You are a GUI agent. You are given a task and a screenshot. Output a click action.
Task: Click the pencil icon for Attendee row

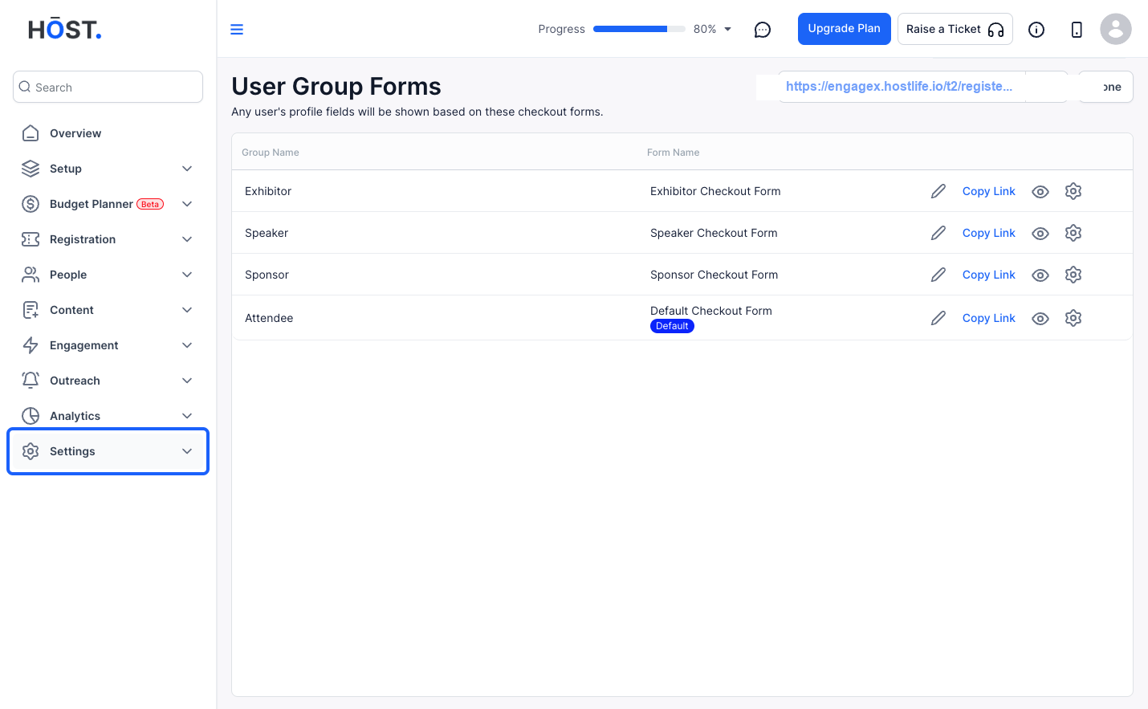[938, 318]
